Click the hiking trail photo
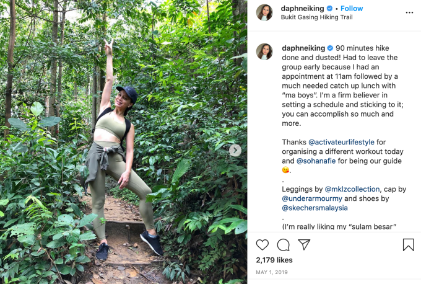The height and width of the screenshot is (284, 421). coord(124,142)
